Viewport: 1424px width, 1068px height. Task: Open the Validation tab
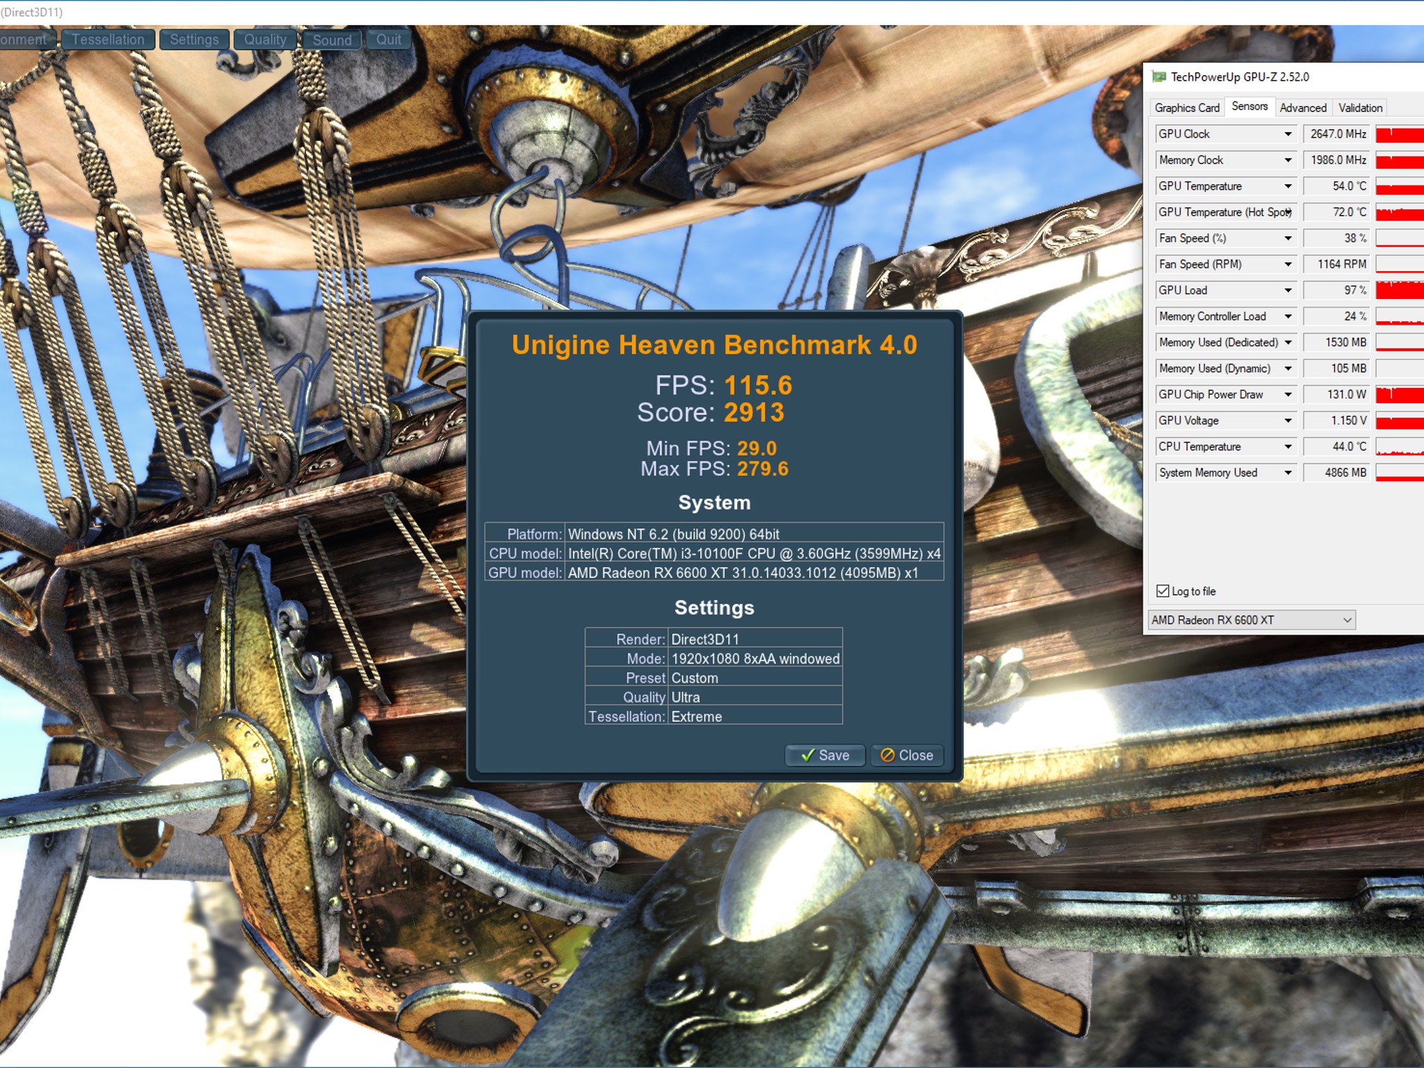click(1360, 108)
